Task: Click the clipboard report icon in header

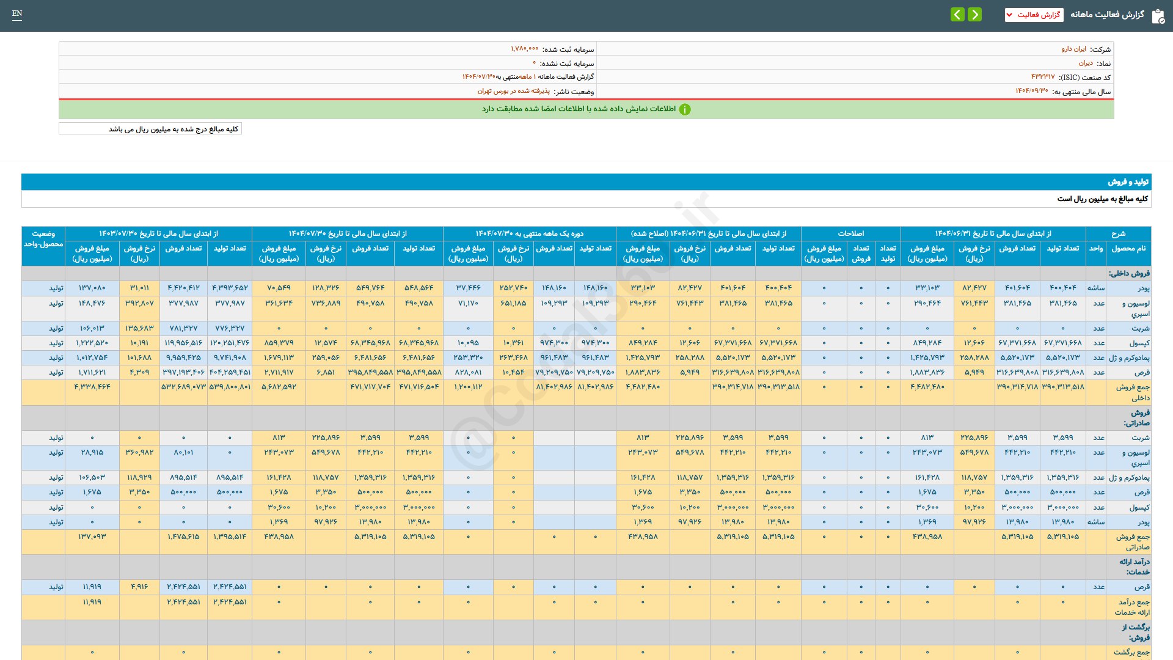Action: coord(1158,16)
